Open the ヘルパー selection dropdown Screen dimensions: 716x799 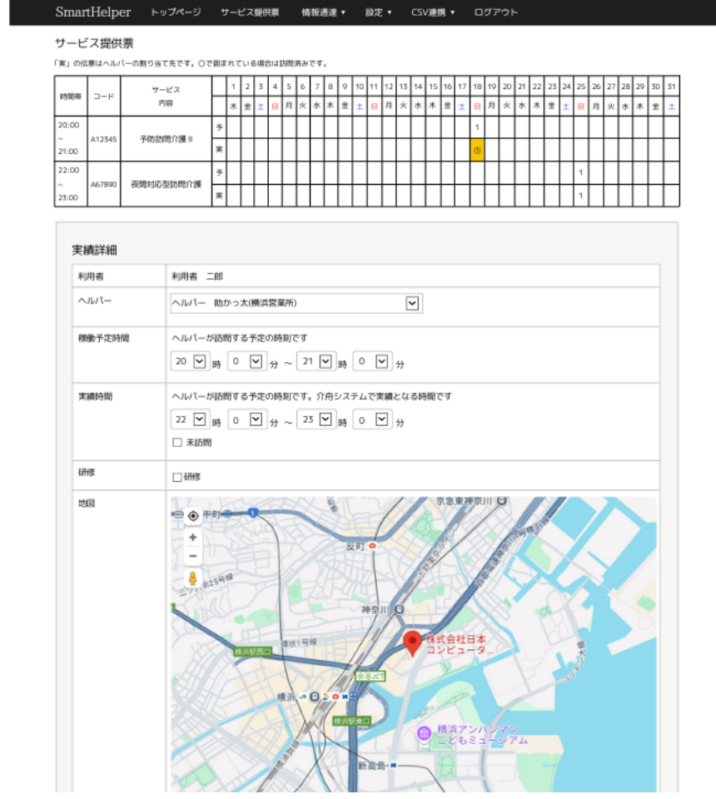point(296,303)
